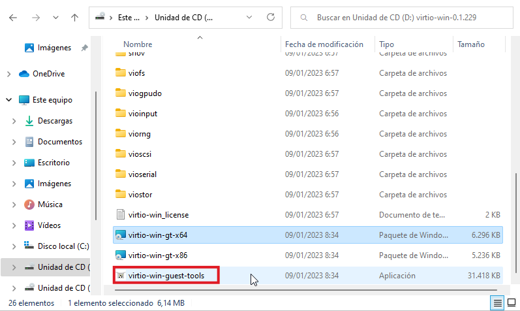
Task: Click the Up directory arrow icon
Action: [74, 18]
